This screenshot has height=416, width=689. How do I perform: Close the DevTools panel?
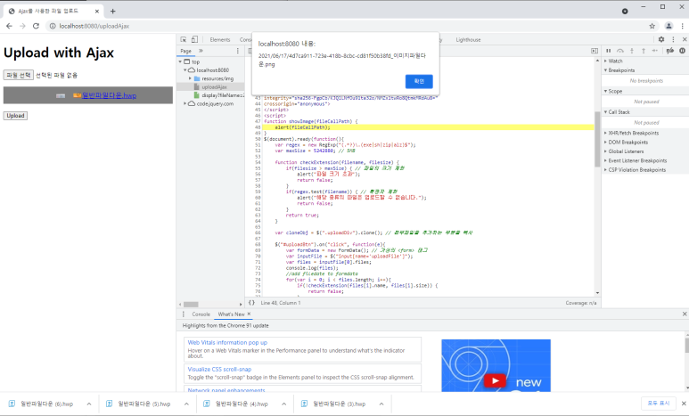click(x=685, y=39)
